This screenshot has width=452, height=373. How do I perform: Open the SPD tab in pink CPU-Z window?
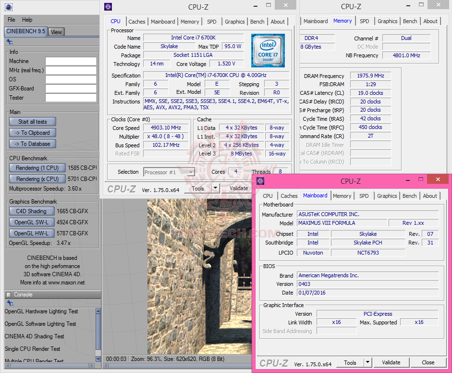click(x=364, y=196)
